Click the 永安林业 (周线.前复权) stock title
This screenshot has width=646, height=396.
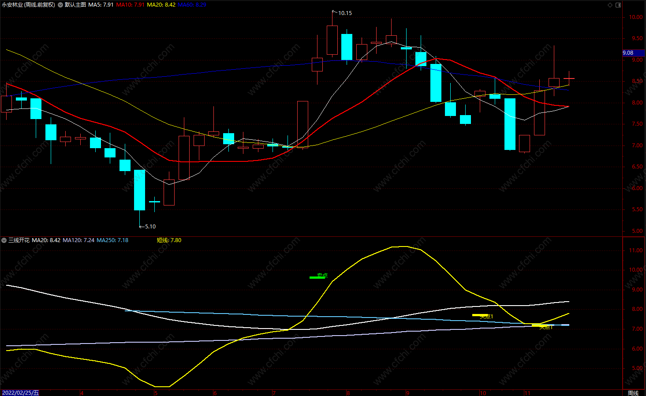28,5
